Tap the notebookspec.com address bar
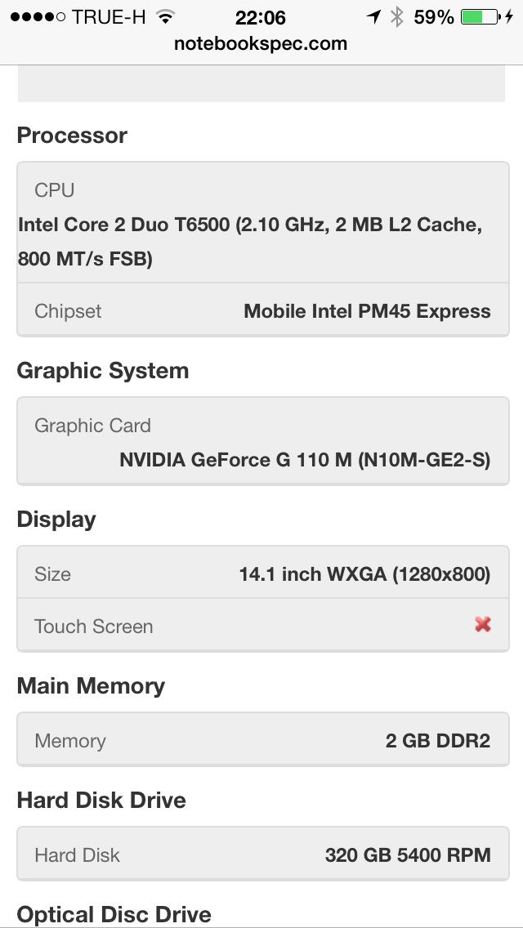The height and width of the screenshot is (928, 523). pyautogui.click(x=261, y=43)
